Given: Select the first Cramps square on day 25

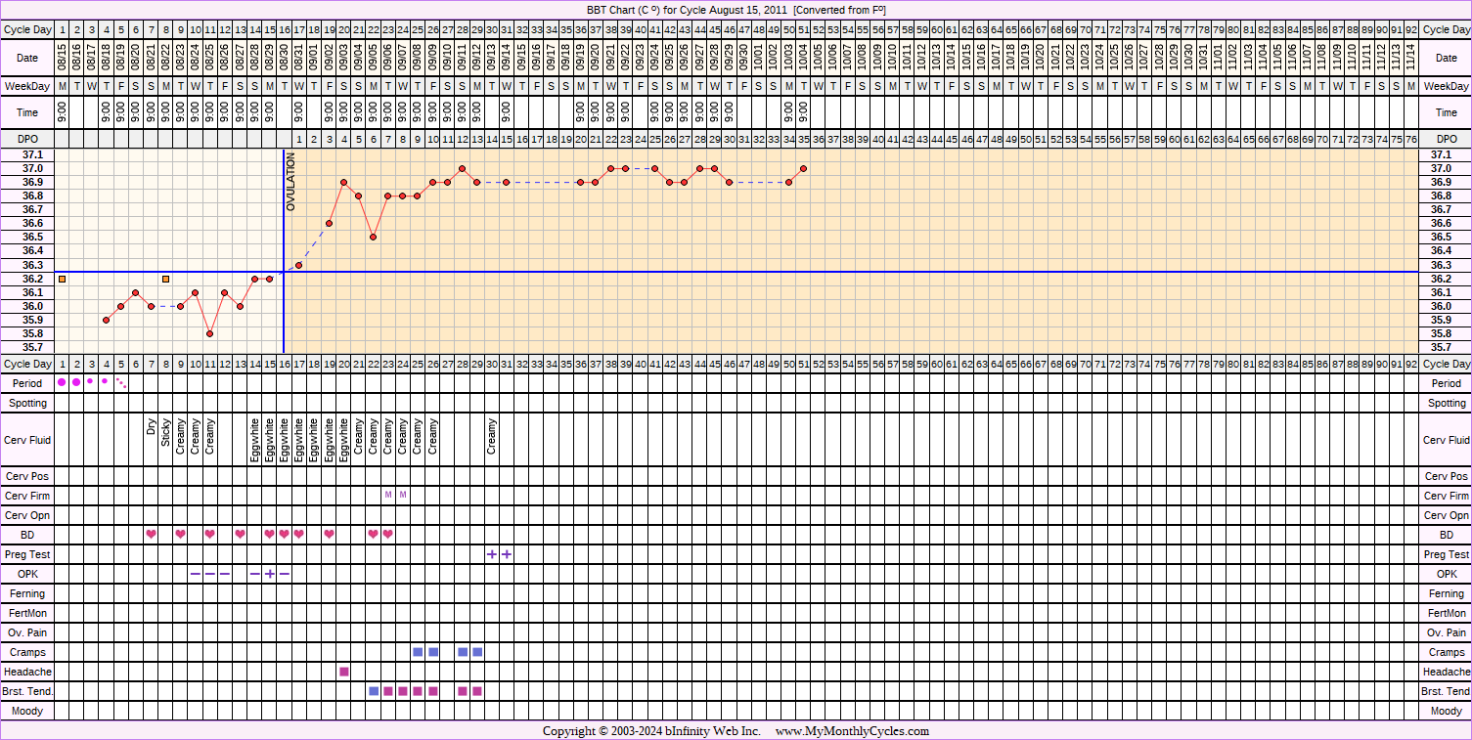Looking at the screenshot, I should [418, 652].
